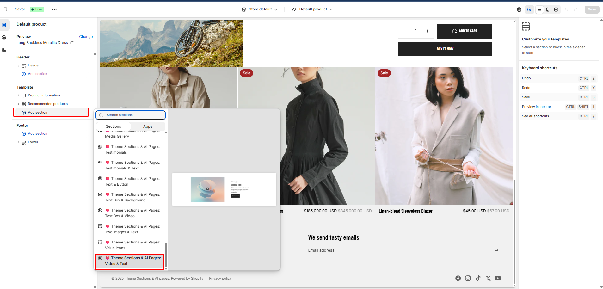The height and width of the screenshot is (289, 603).
Task: Switch to the Sections tab
Action: coord(113,126)
